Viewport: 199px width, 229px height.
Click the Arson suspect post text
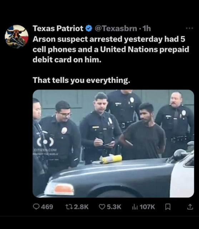pyautogui.click(x=111, y=49)
